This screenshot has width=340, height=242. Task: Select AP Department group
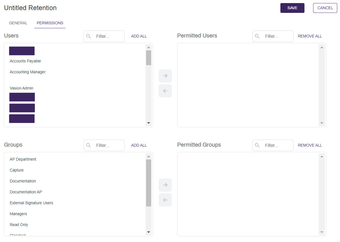(x=23, y=159)
